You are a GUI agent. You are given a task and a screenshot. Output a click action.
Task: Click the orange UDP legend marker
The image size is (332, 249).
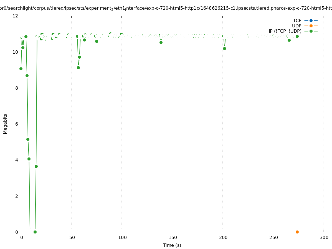tap(311, 26)
